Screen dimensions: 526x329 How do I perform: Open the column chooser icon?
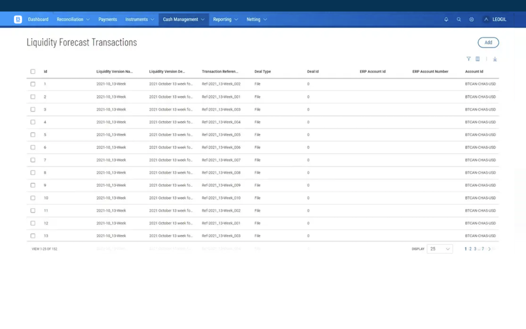(478, 59)
